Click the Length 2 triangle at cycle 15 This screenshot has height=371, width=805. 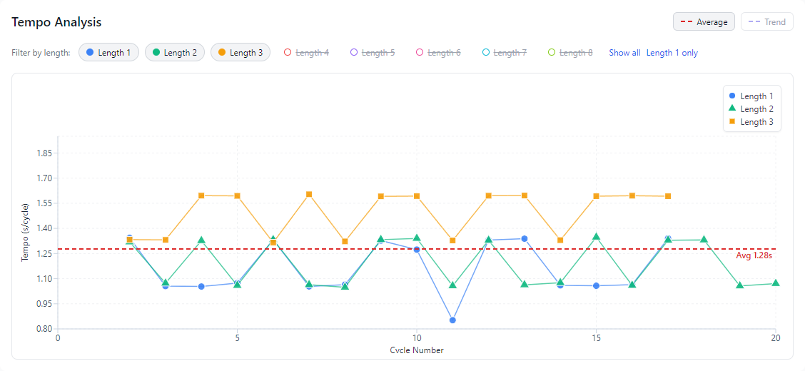[596, 237]
